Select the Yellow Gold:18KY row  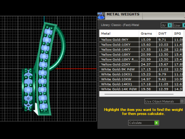(141, 54)
